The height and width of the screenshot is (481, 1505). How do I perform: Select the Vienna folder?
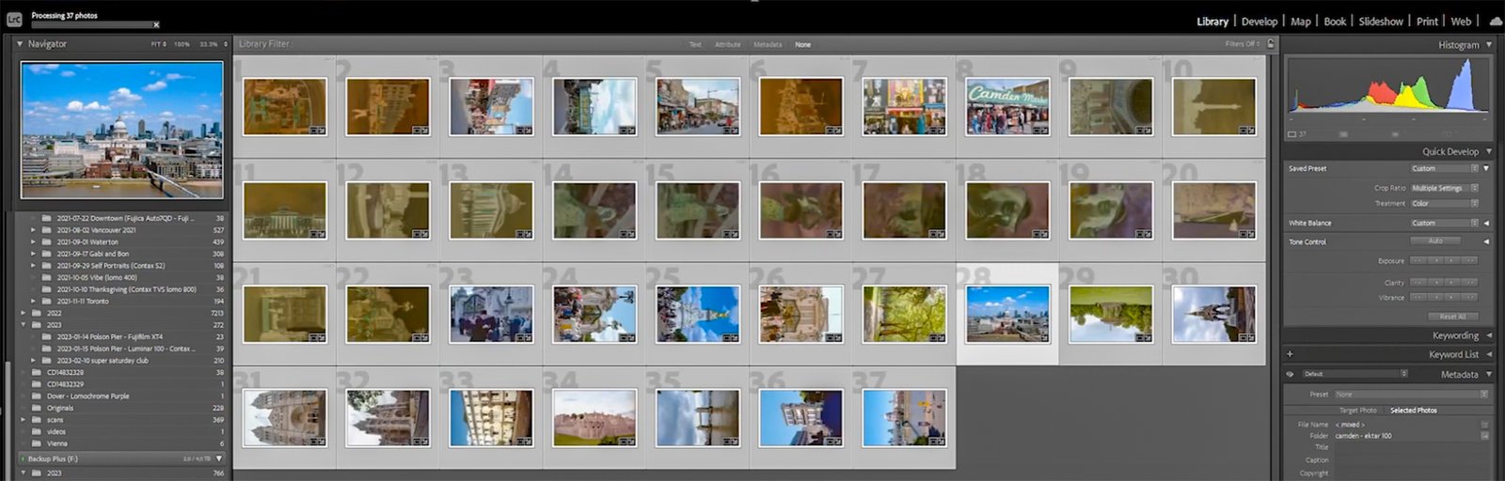[57, 443]
